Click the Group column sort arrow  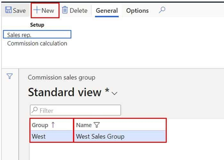coord(53,125)
